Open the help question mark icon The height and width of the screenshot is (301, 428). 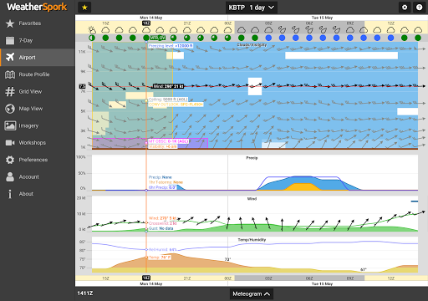point(419,8)
